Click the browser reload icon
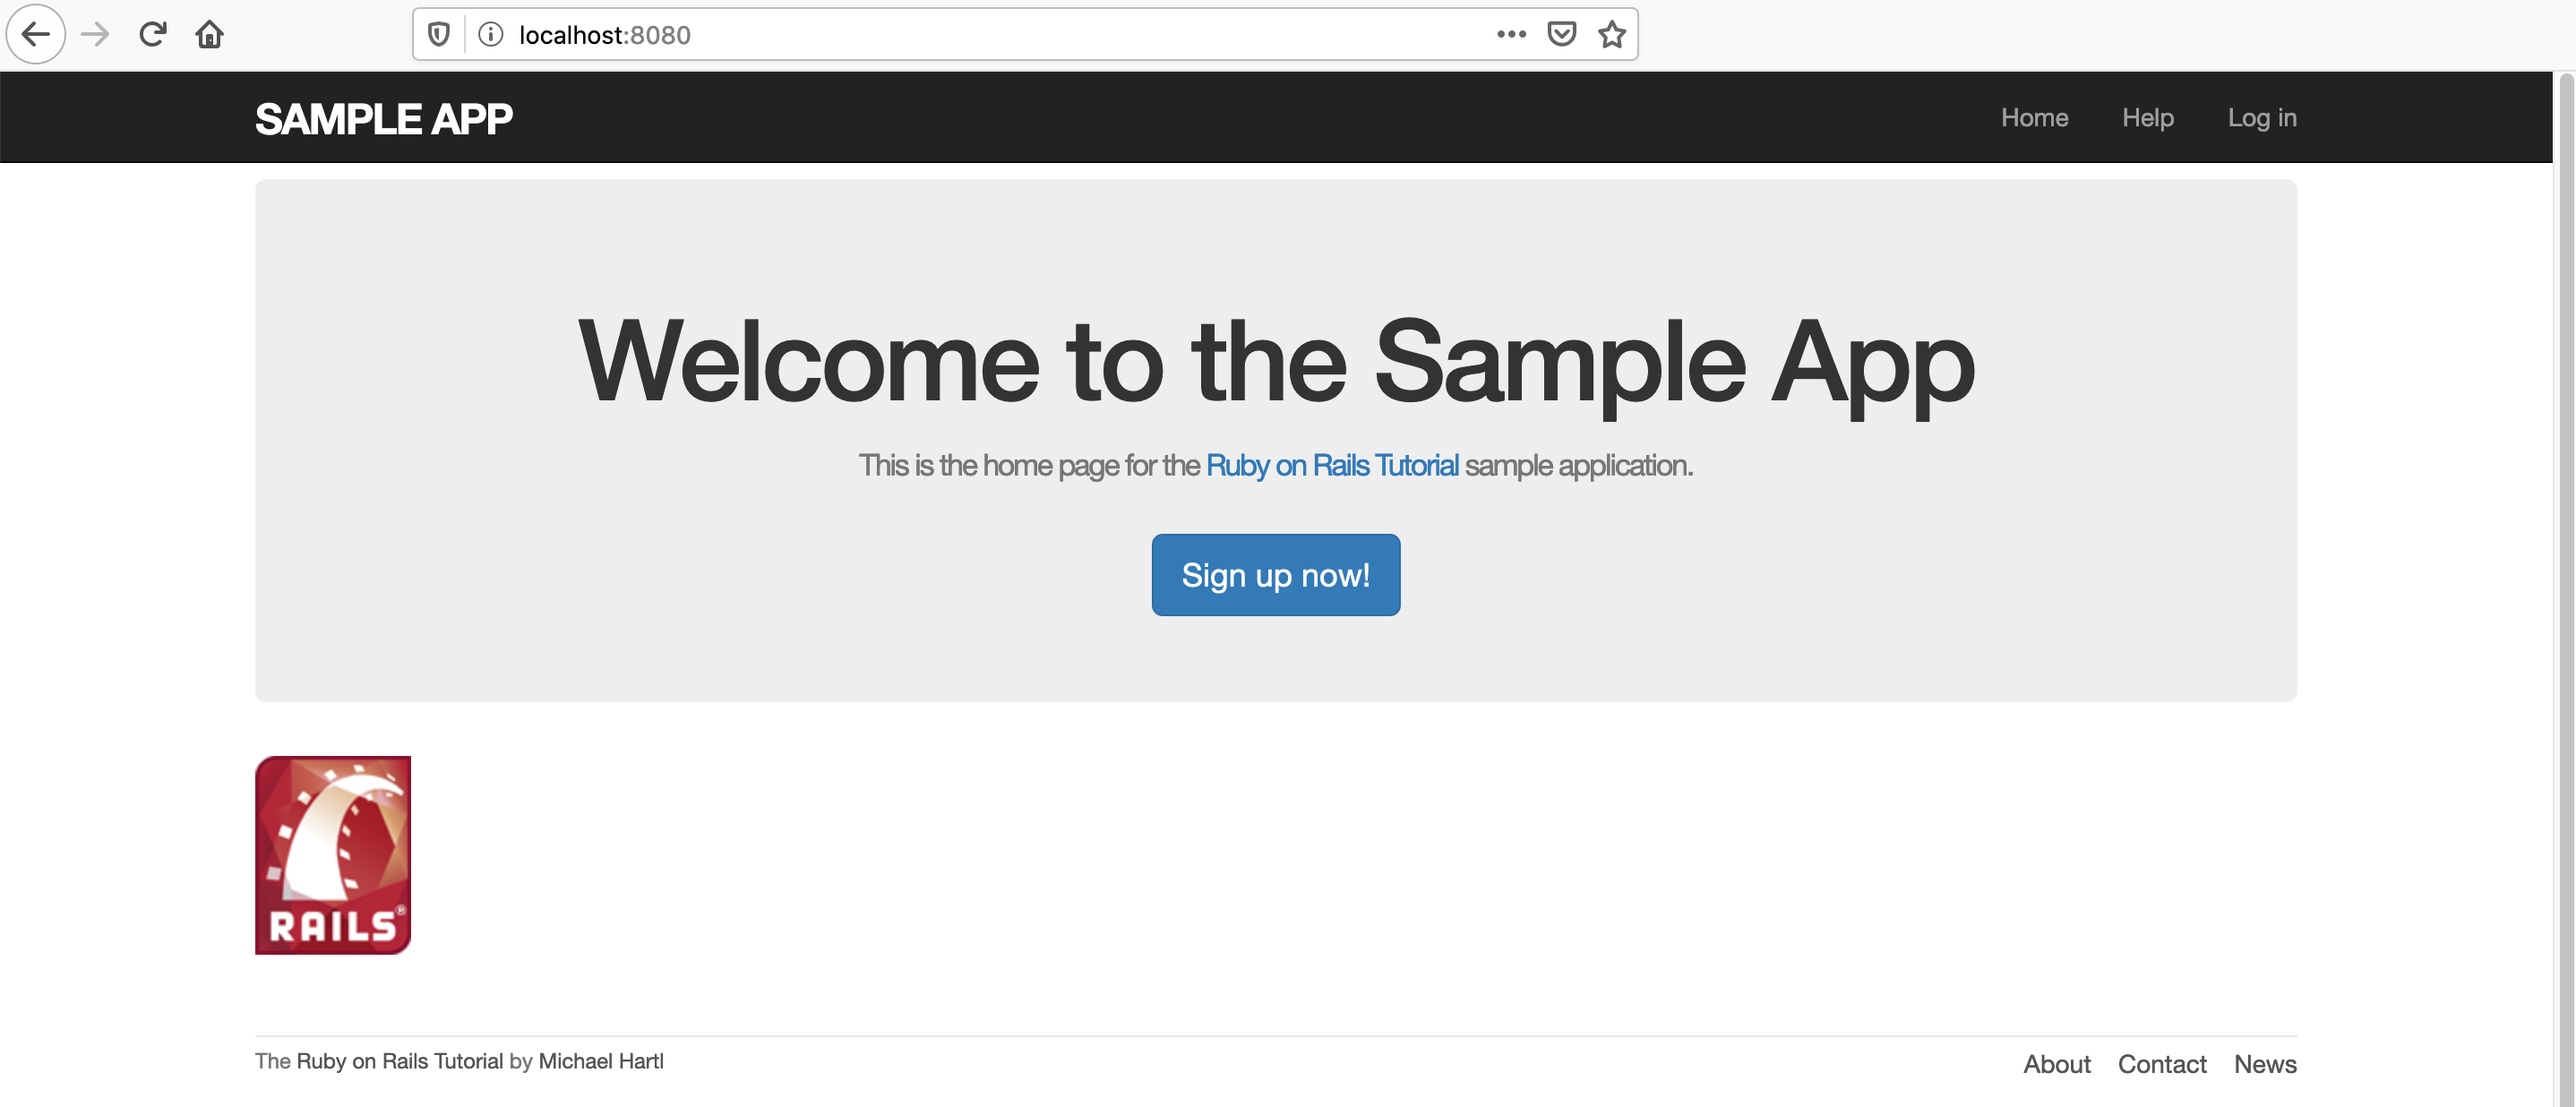This screenshot has width=2576, height=1107. 153,33
